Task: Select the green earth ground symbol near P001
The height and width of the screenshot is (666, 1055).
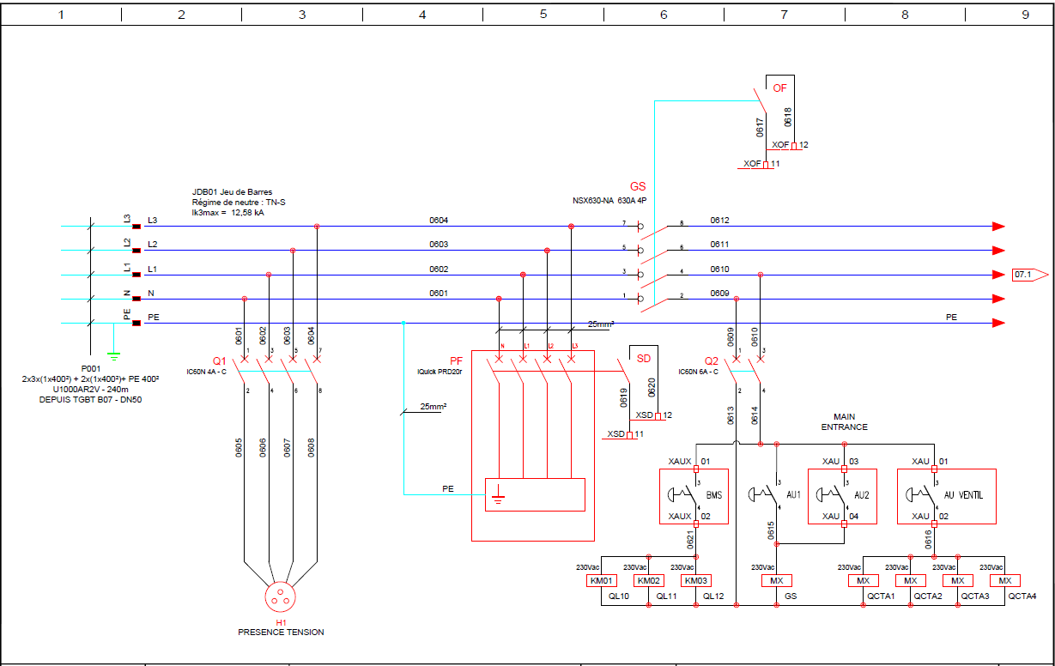Action: (x=112, y=353)
